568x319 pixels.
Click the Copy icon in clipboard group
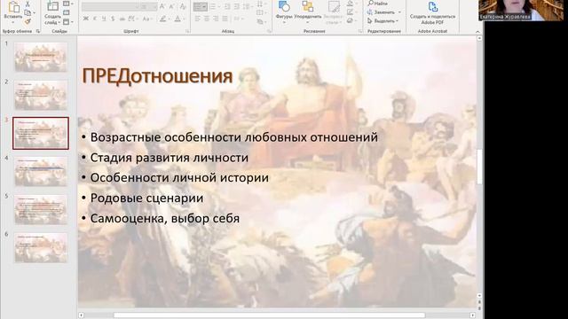[x=28, y=13]
